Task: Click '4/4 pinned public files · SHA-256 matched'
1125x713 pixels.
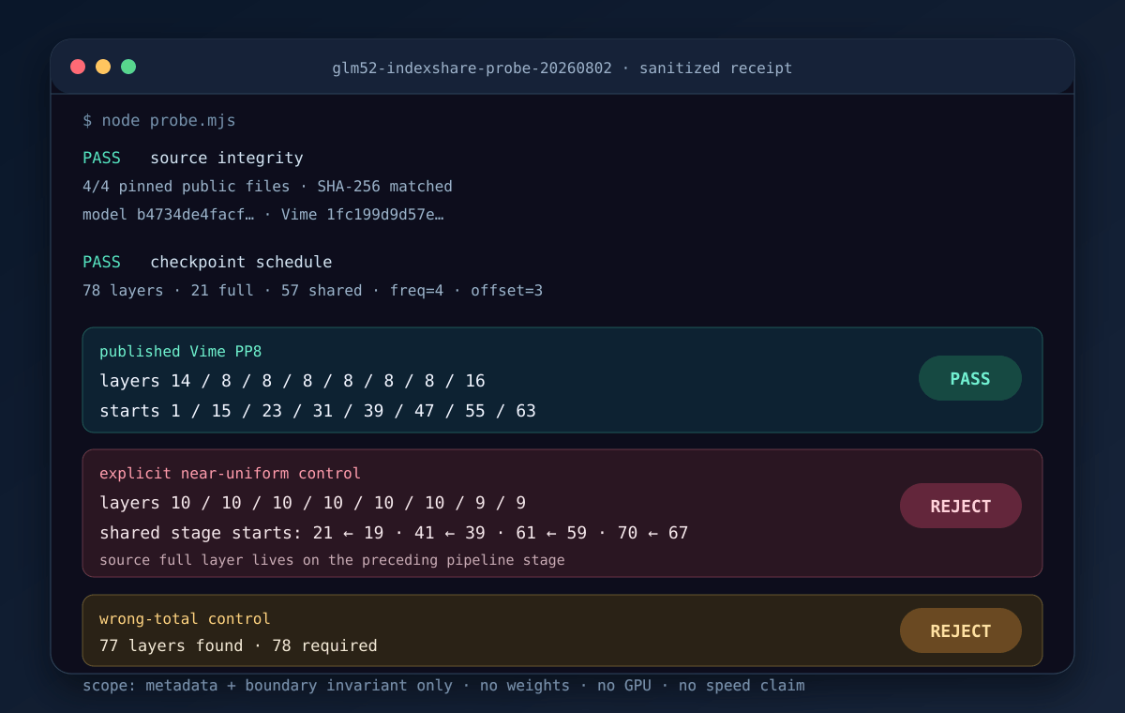Action: pyautogui.click(x=267, y=187)
